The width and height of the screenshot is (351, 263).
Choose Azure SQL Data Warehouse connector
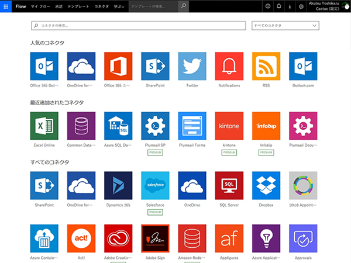118,126
